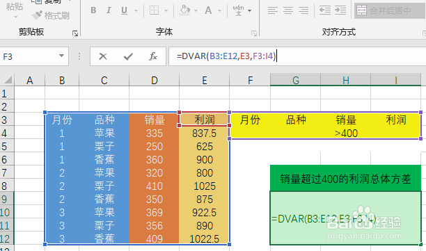Click the wén phonetic guide icon
Image resolution: width=426 pixels, height=251 pixels.
[x=238, y=10]
